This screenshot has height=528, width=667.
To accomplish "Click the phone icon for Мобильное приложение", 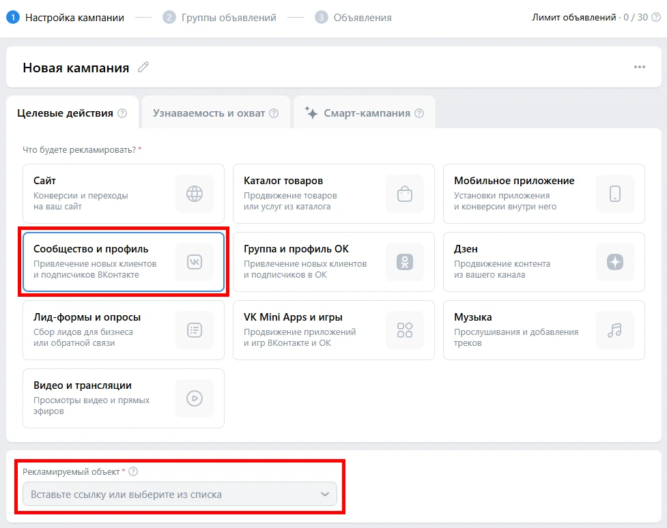I will coord(615,194).
